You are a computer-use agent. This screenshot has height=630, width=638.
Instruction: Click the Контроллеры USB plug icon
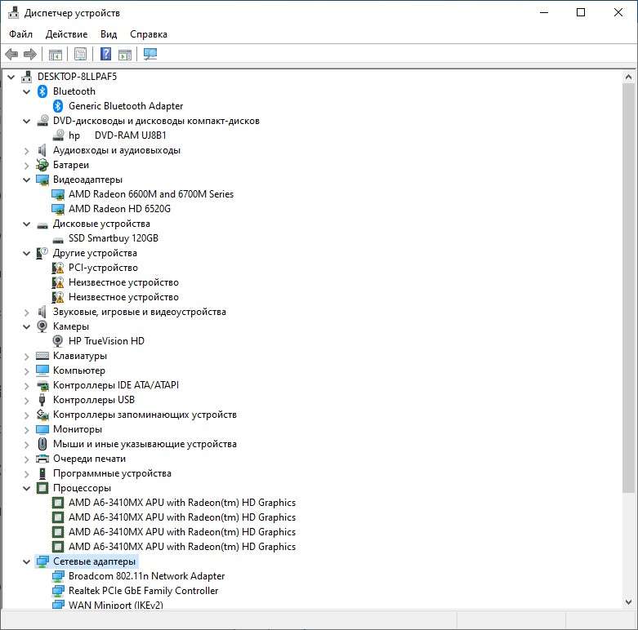[x=42, y=400]
